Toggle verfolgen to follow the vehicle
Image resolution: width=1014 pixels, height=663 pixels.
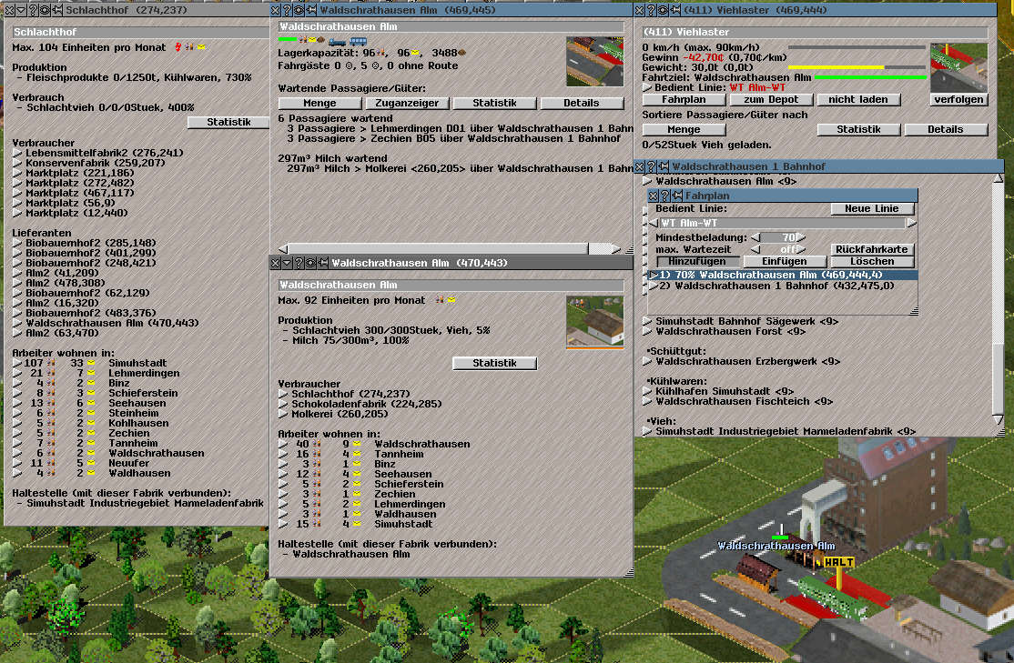coord(958,99)
